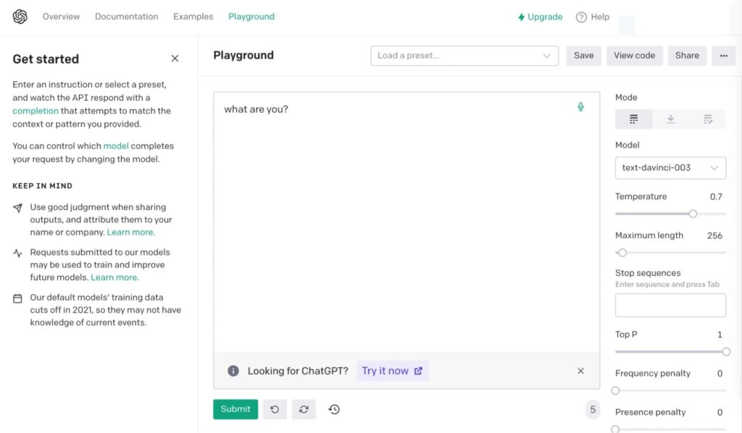Click the paper plane icon in Keep in mind
This screenshot has height=433, width=742.
click(17, 208)
